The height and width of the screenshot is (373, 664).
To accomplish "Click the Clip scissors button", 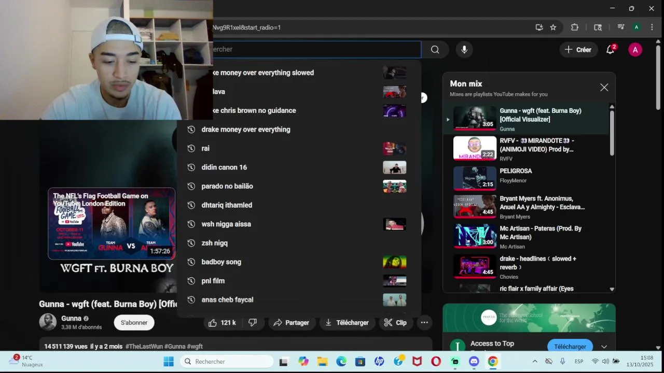I will (395, 323).
